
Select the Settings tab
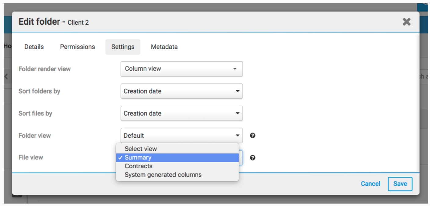(123, 47)
